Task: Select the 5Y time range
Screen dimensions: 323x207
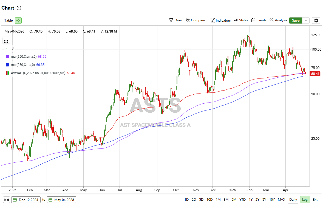Action: click(264, 200)
